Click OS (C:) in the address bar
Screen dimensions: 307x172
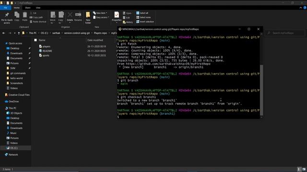(x=45, y=33)
